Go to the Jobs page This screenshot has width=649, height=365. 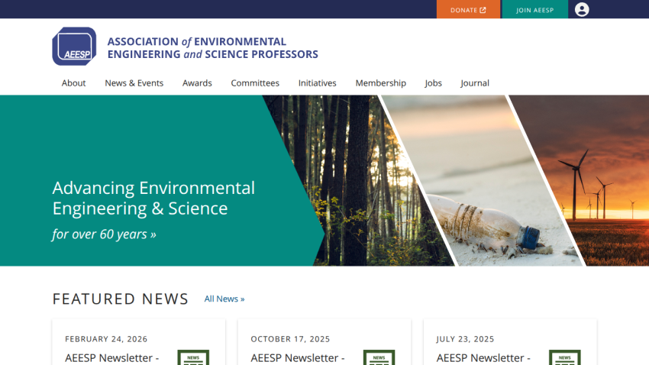point(434,83)
